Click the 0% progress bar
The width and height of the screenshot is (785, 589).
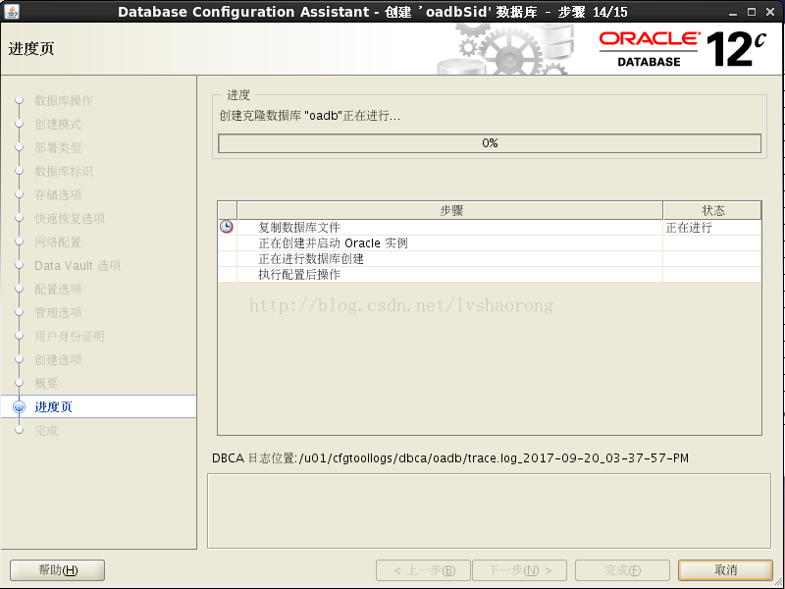pos(490,143)
